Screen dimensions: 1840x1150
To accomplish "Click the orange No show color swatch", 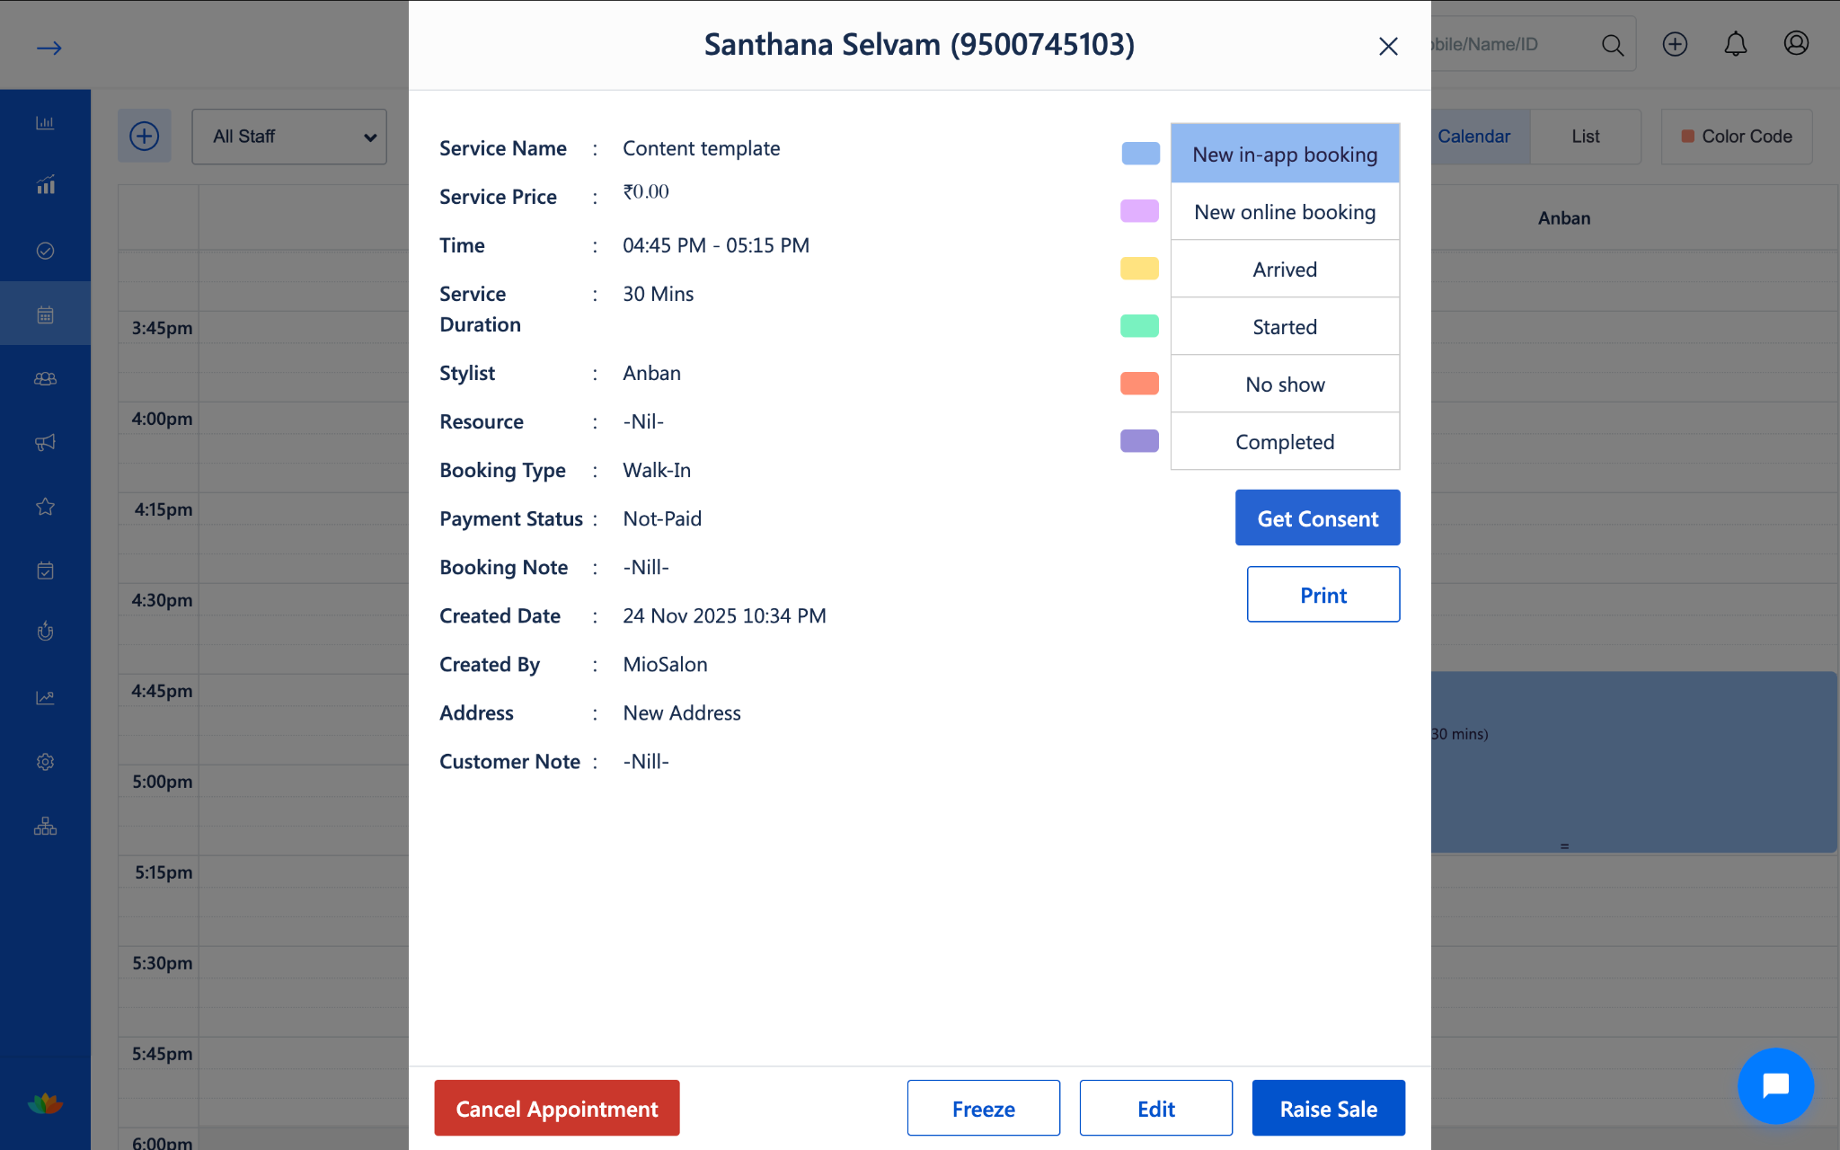I will [x=1139, y=384].
